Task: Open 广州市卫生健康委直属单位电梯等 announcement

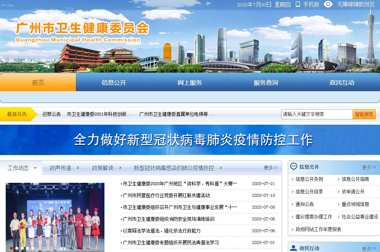Action: pos(176,114)
